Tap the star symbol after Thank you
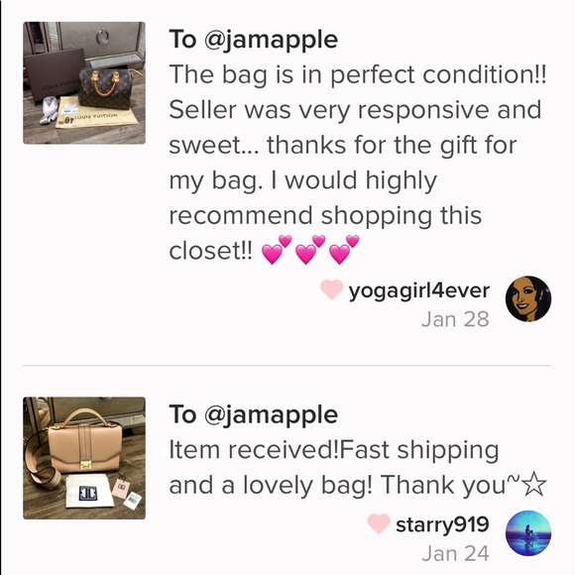This screenshot has width=575, height=575. coord(533,485)
